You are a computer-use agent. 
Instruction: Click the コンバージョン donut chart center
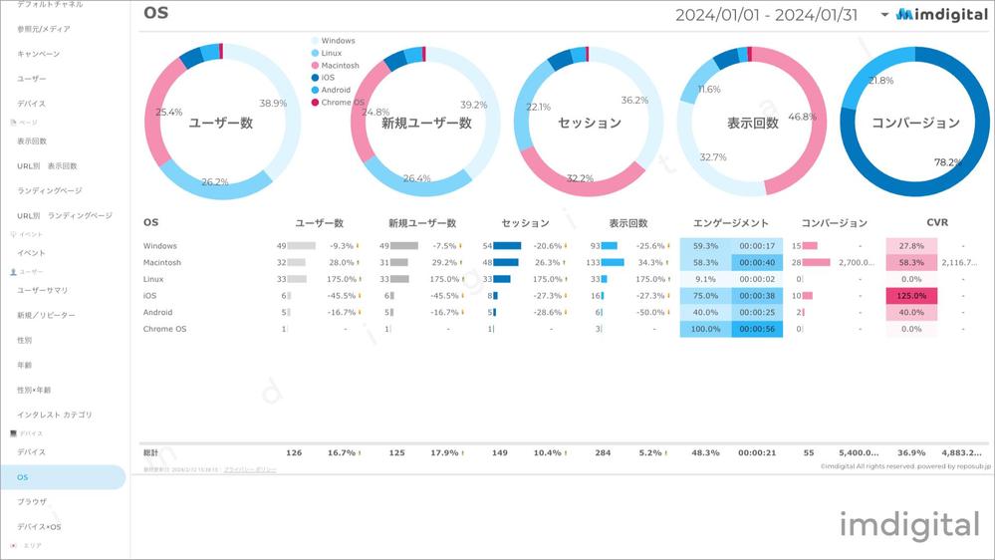[x=915, y=124]
